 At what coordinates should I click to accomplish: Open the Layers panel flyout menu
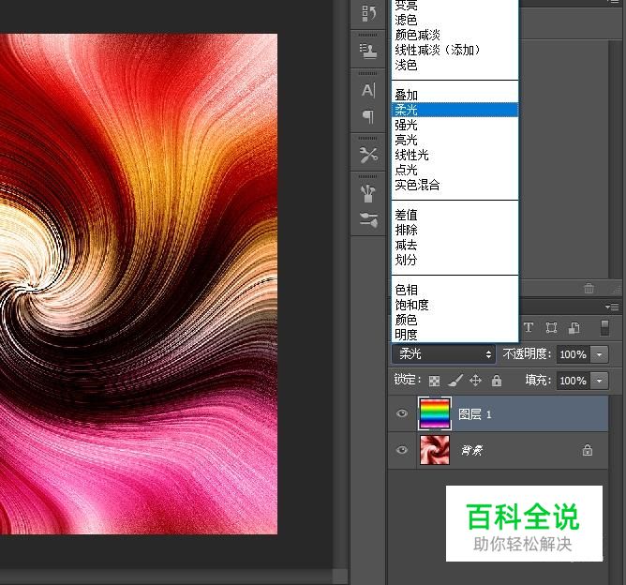click(612, 307)
